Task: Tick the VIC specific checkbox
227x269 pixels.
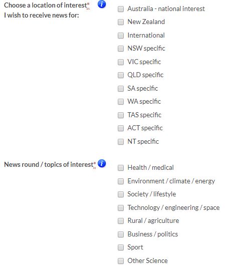Action: pos(121,62)
